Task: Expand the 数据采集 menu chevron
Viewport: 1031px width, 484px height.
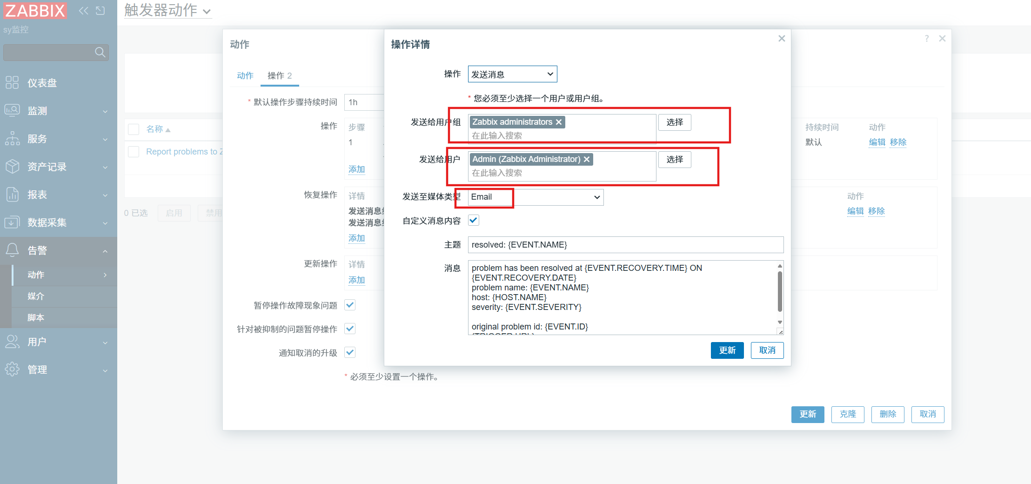Action: (105, 223)
